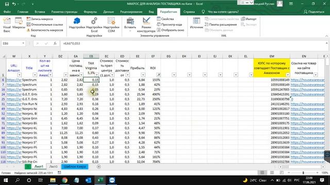Open Windows Start menu
This screenshot has width=330, height=185.
[x=6, y=180]
